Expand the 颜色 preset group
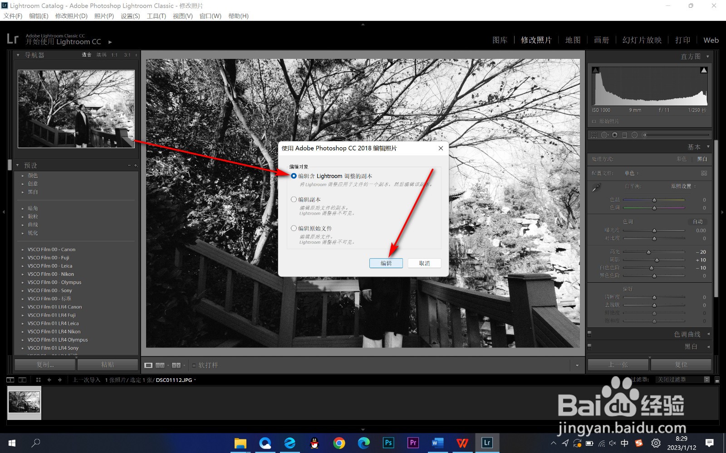Viewport: 726px width, 453px height. [x=23, y=176]
